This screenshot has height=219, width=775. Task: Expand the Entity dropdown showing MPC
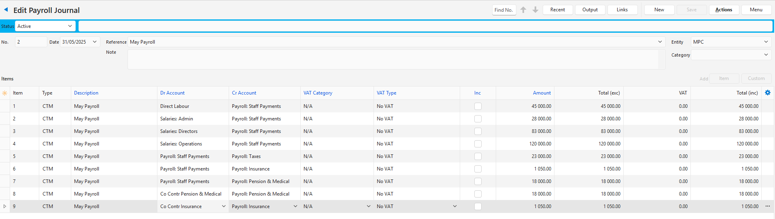pyautogui.click(x=766, y=42)
